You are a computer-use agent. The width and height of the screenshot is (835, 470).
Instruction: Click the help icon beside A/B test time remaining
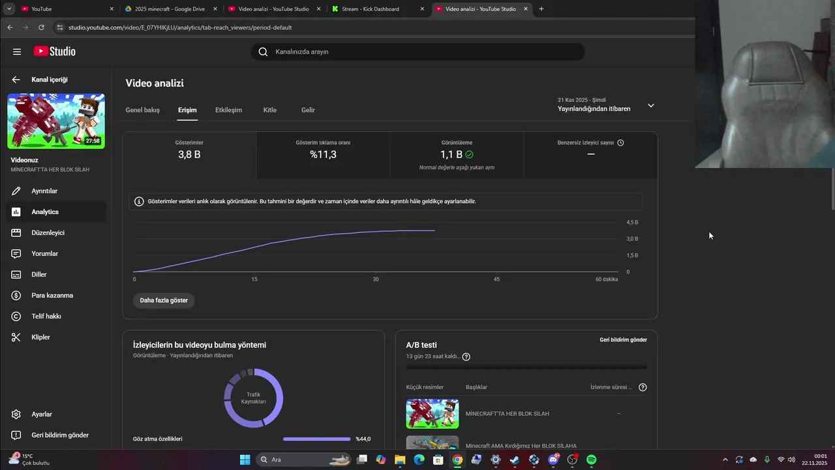click(466, 357)
